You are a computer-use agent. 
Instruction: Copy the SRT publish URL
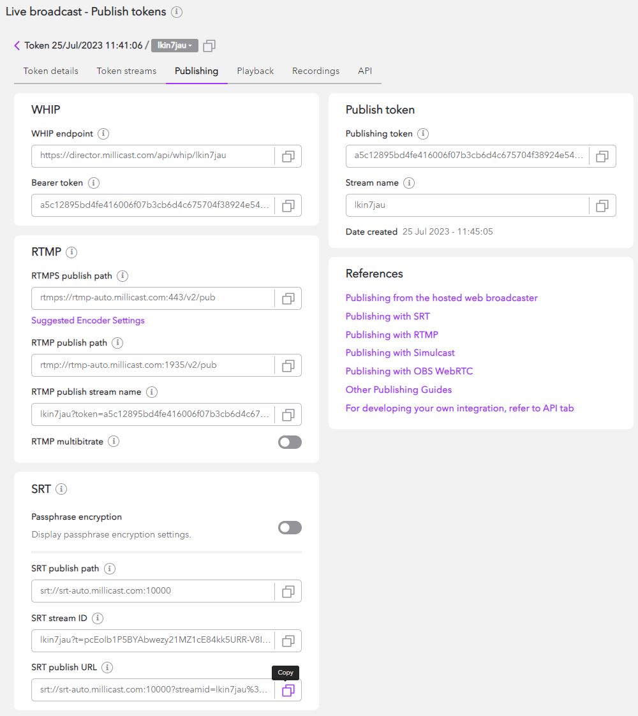coord(288,690)
